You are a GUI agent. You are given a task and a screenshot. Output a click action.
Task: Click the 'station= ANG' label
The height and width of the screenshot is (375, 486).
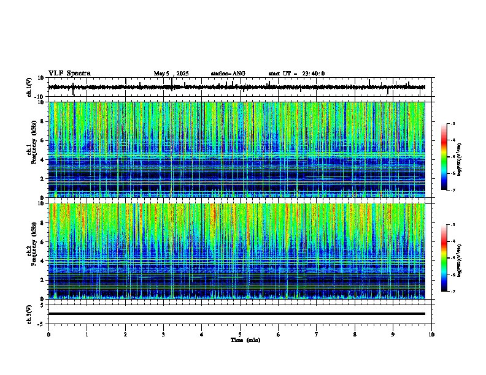click(228, 74)
